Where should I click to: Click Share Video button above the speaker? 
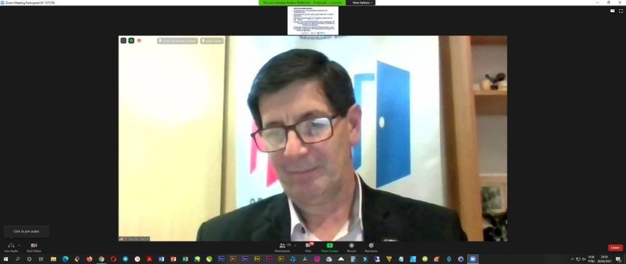click(x=212, y=41)
